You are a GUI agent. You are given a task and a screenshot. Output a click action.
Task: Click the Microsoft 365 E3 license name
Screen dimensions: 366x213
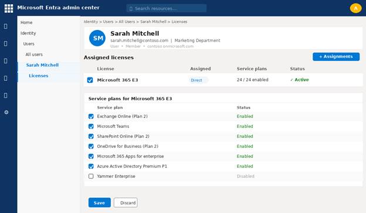point(117,80)
